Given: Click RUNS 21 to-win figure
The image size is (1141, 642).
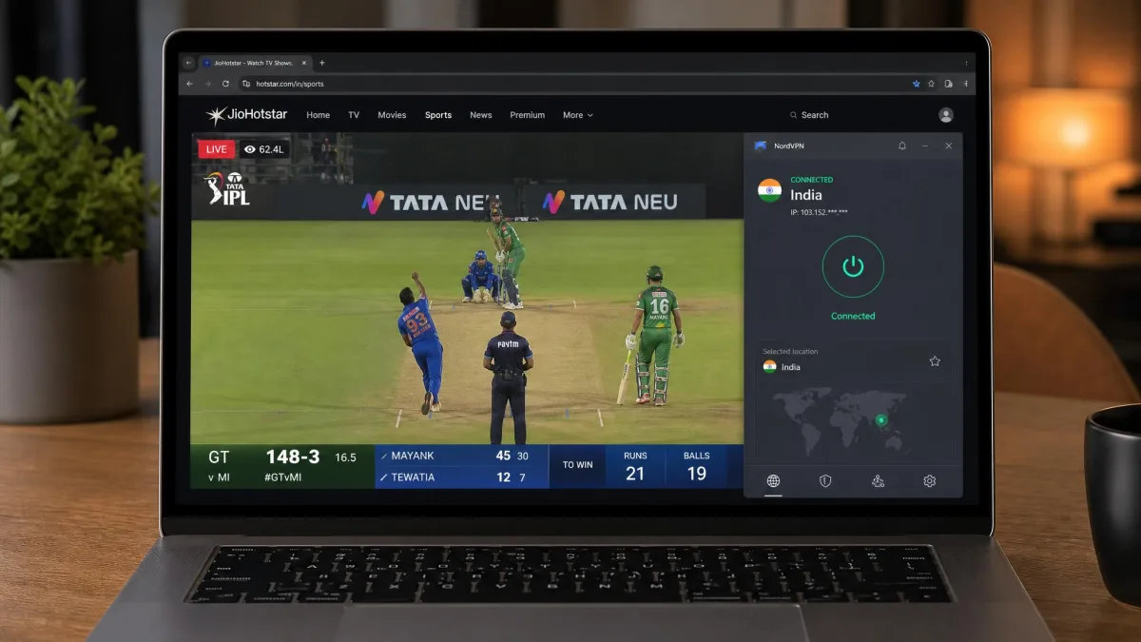Looking at the screenshot, I should tap(635, 466).
